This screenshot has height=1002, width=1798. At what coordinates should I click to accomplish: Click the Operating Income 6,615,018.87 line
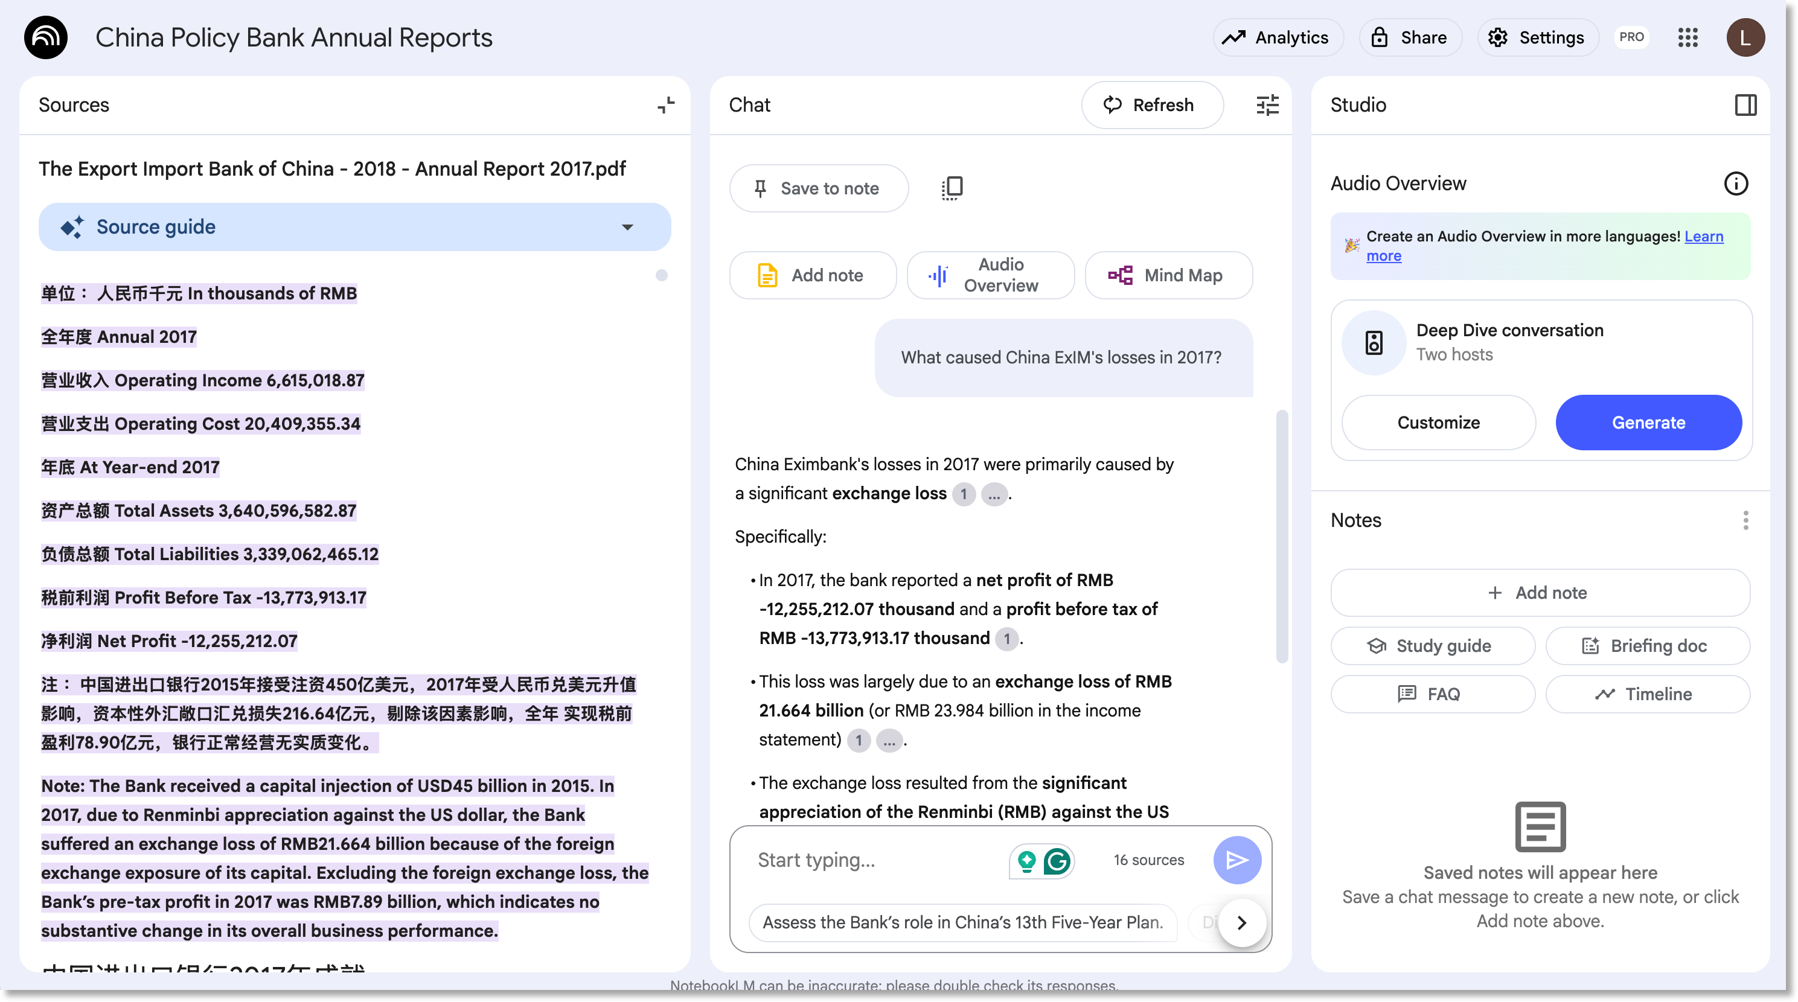tap(202, 380)
